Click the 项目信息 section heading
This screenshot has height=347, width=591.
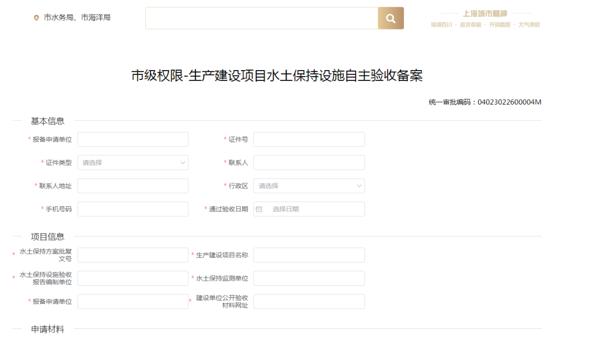(48, 237)
